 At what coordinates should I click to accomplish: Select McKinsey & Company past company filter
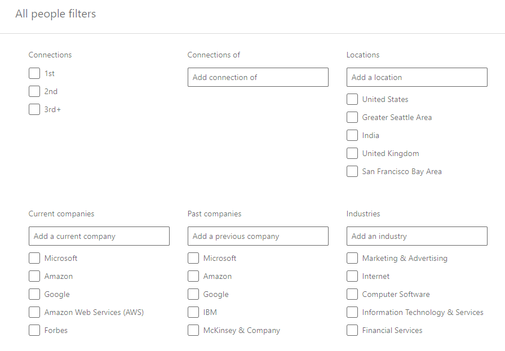point(193,330)
